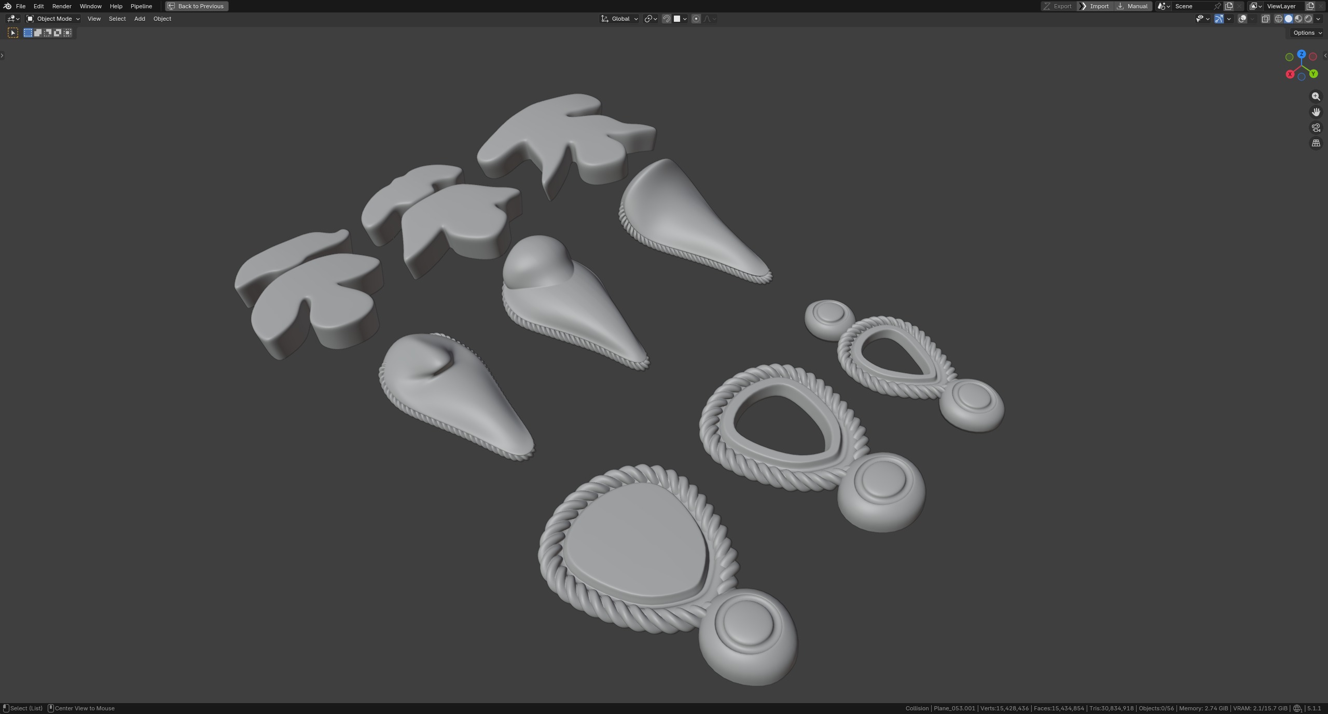1328x714 pixels.
Task: Open the pivot point dropdown
Action: click(x=651, y=19)
